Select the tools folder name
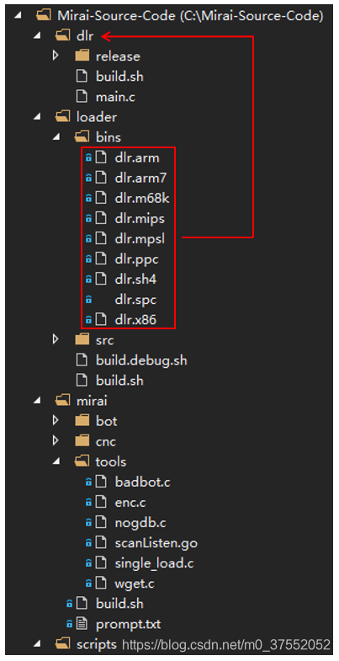 (x=111, y=461)
